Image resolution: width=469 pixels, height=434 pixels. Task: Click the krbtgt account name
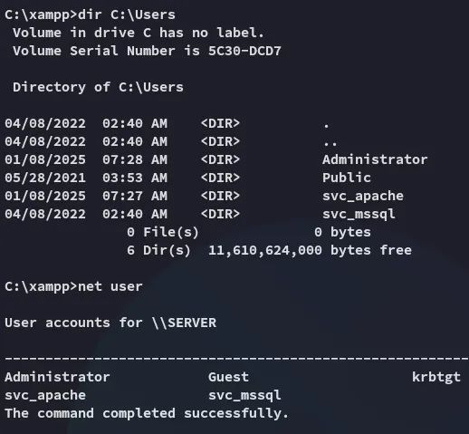click(x=436, y=378)
